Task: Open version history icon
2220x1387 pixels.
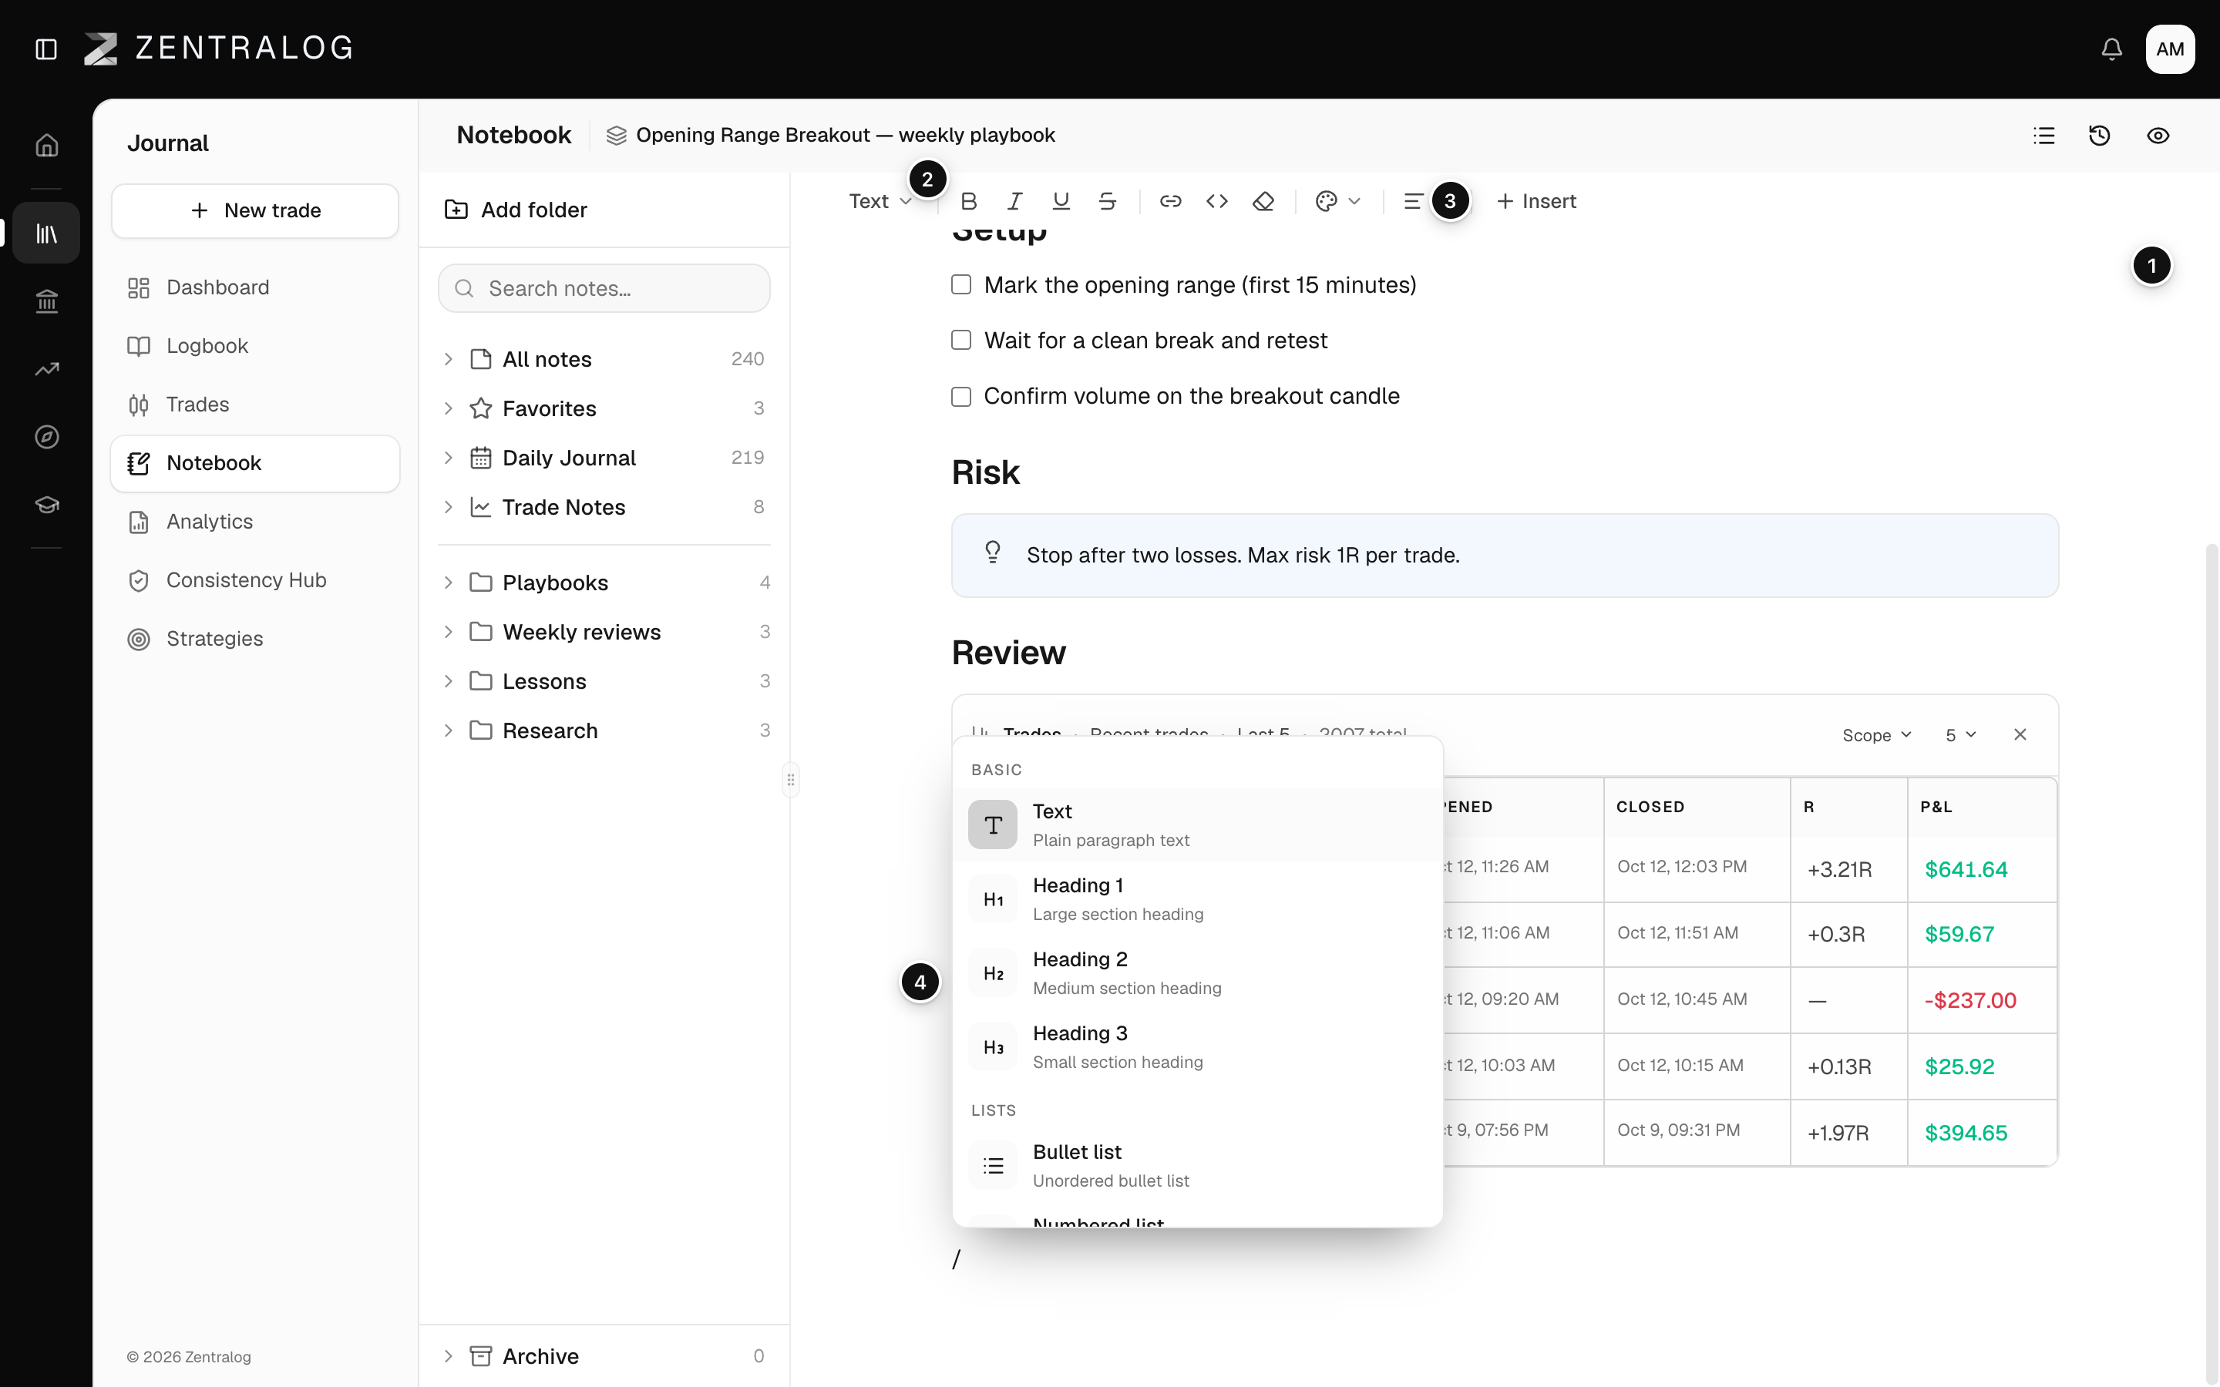Action: coord(2100,136)
